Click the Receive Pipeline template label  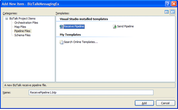(74, 27)
